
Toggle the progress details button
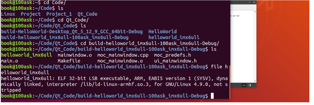tap(244, 85)
